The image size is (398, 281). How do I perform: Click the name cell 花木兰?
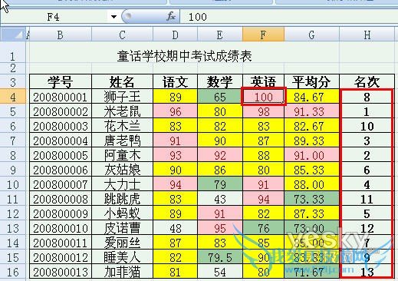click(122, 126)
